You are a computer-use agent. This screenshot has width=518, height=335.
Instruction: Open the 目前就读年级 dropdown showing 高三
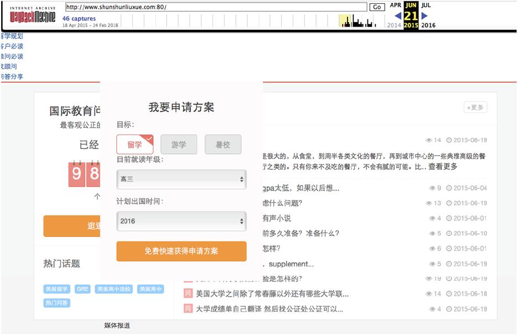pyautogui.click(x=181, y=179)
